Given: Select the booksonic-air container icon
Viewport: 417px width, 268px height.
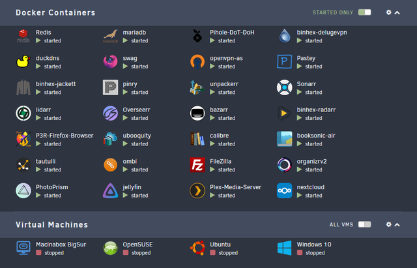Looking at the screenshot, I should (x=284, y=139).
